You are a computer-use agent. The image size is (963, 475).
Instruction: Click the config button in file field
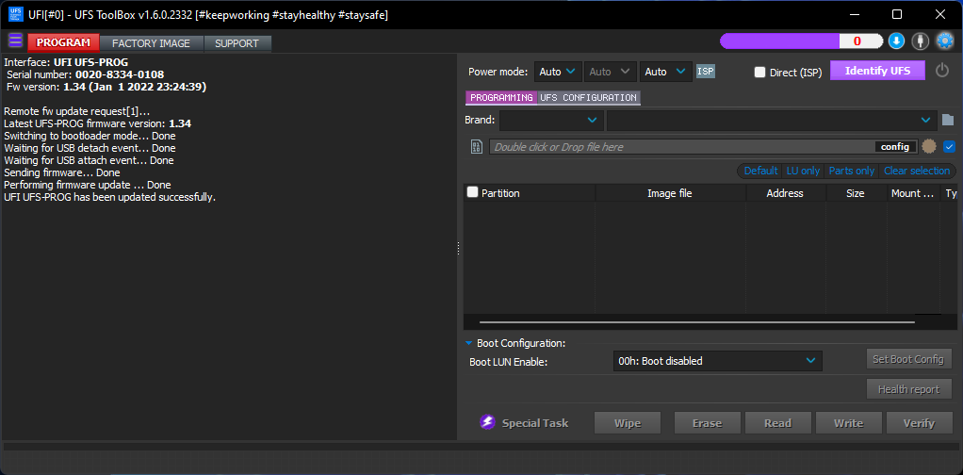pyautogui.click(x=895, y=147)
